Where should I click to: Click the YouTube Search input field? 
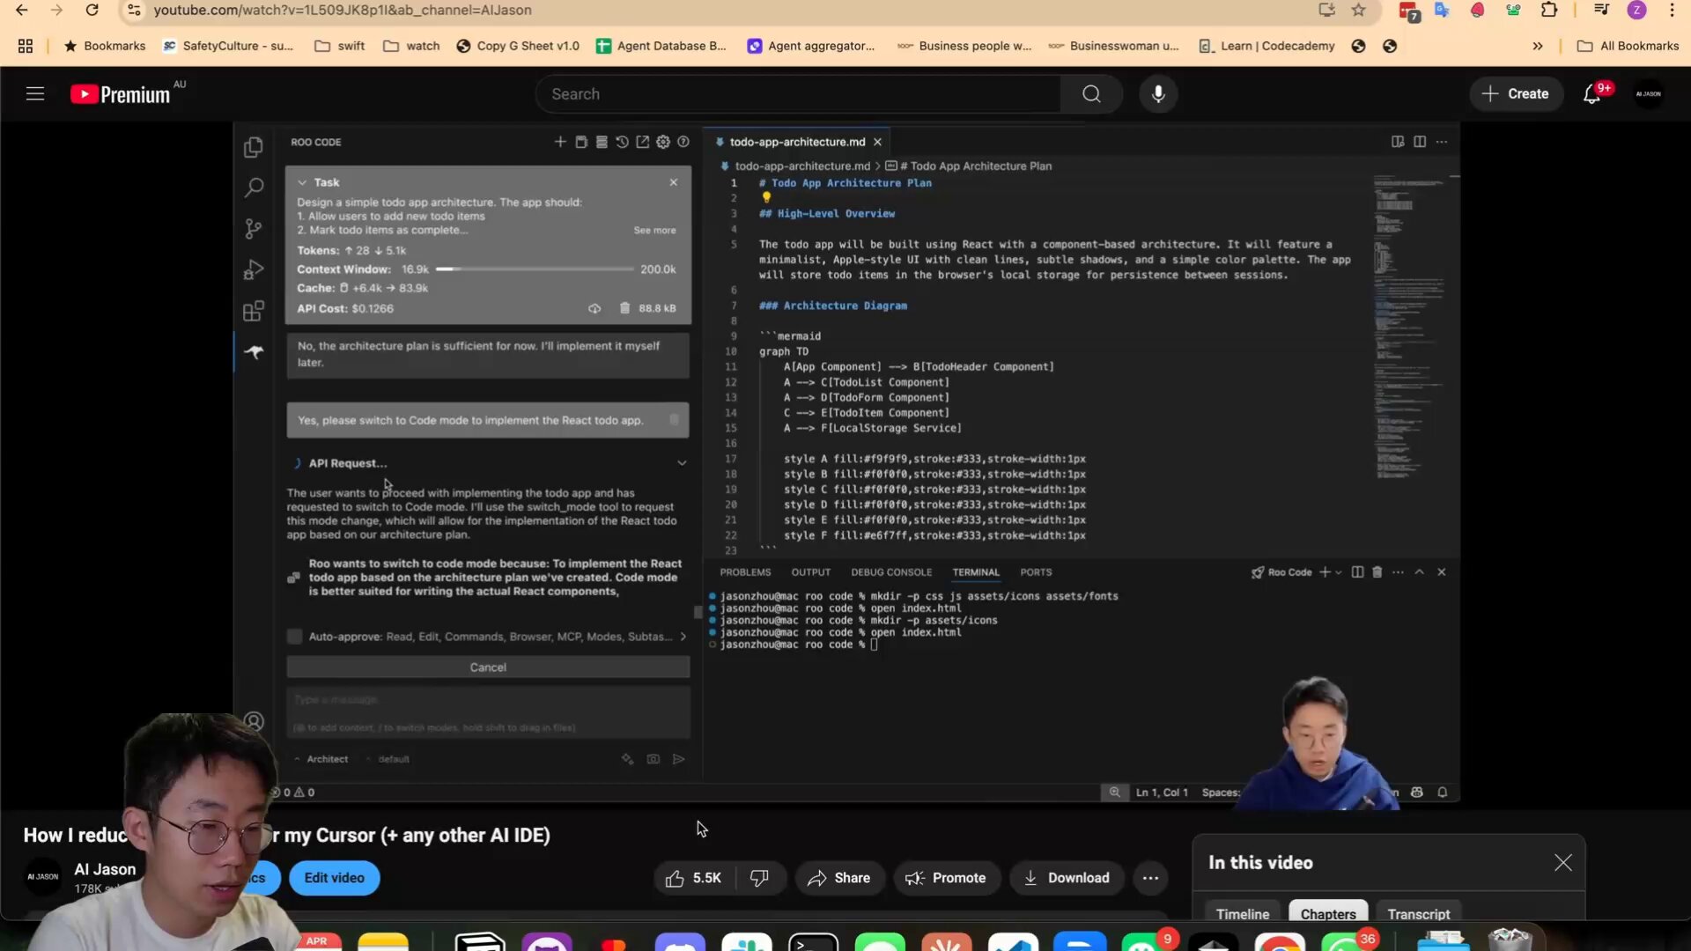click(x=797, y=94)
